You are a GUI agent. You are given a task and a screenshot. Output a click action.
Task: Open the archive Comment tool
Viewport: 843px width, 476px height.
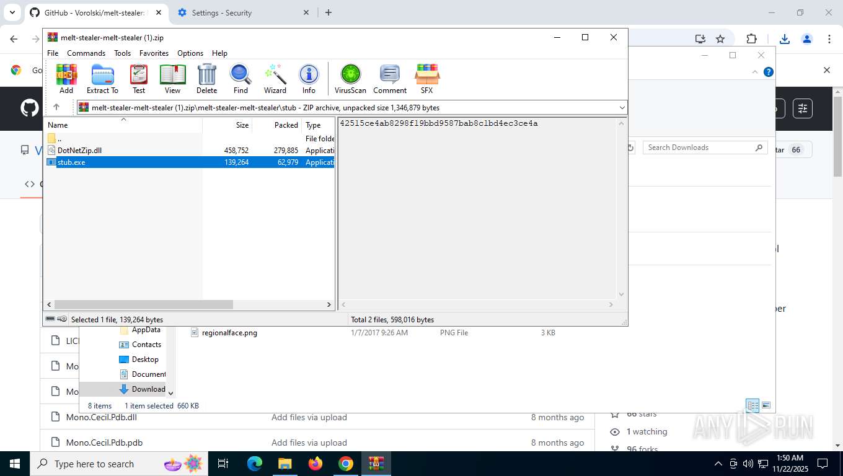390,79
